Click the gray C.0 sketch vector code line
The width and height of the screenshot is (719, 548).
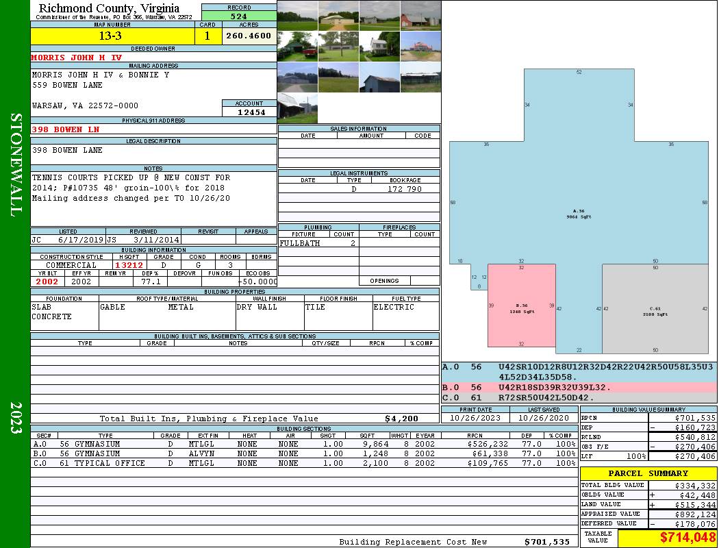coord(579,397)
